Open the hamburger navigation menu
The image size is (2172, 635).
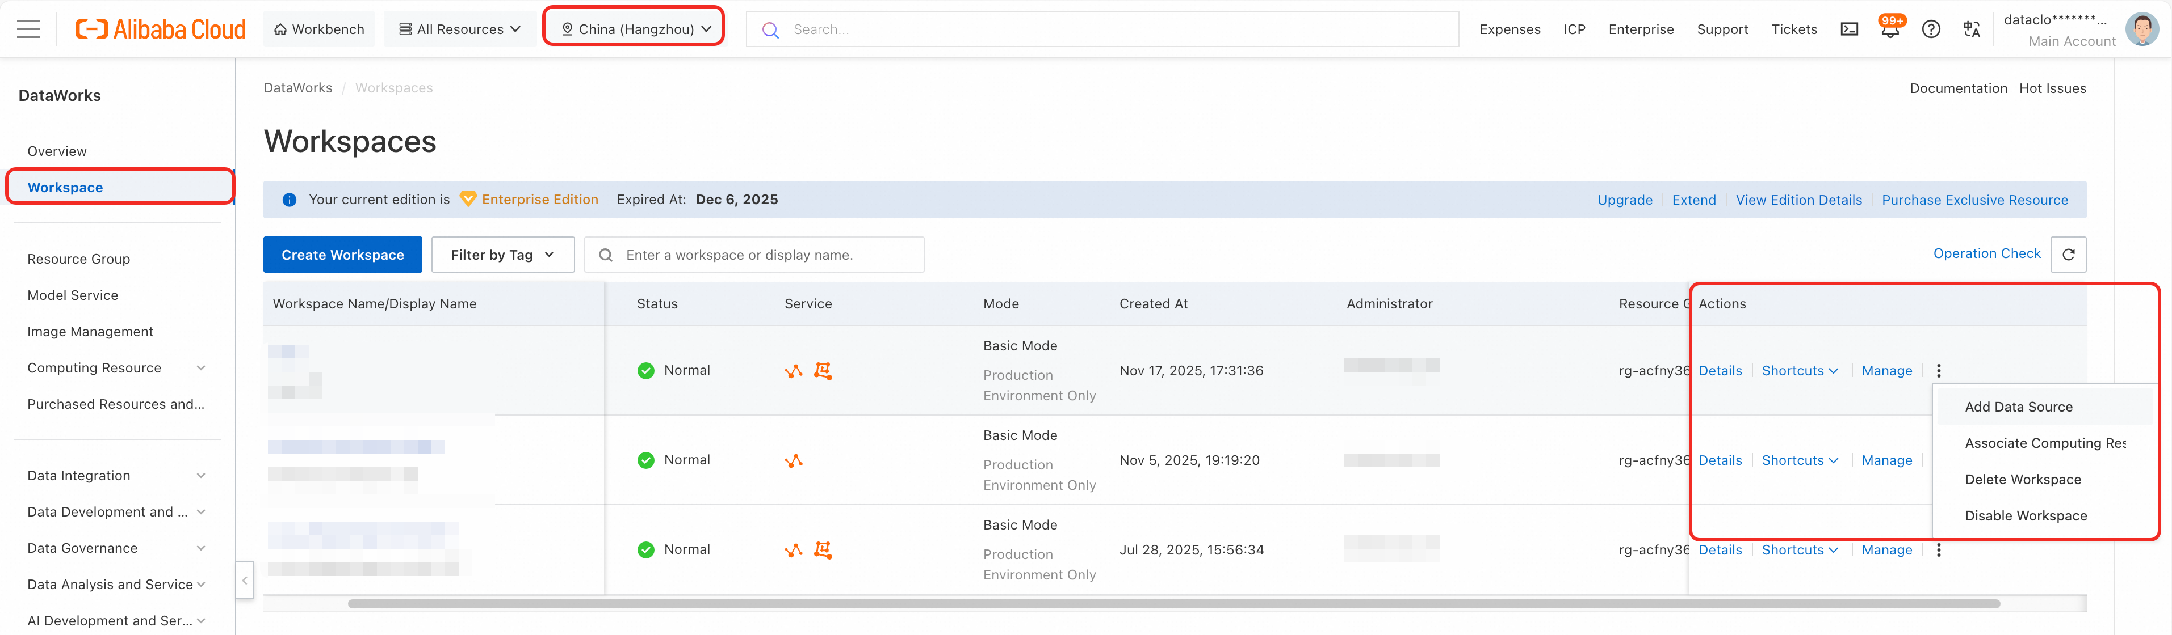click(x=28, y=29)
